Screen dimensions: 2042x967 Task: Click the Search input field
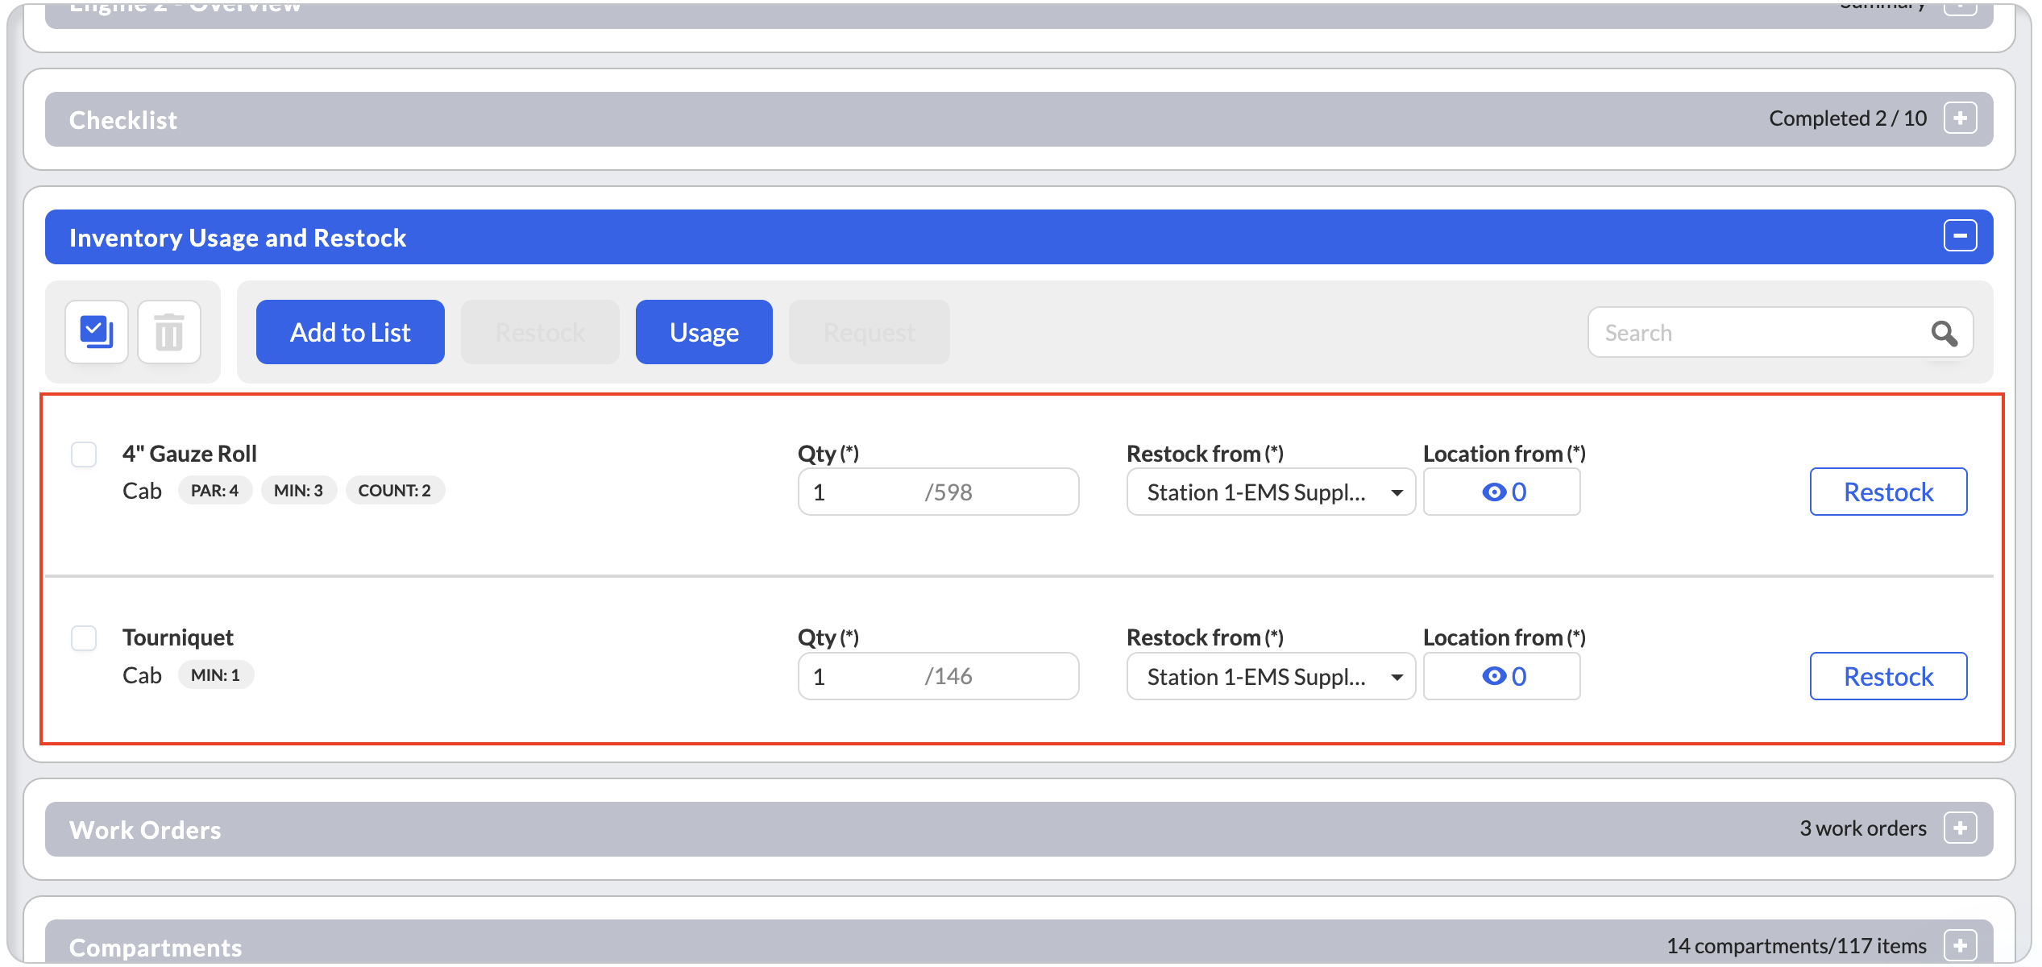[x=1780, y=333]
